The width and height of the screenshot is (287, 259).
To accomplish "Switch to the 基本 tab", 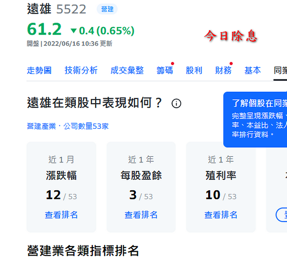I will tap(253, 70).
